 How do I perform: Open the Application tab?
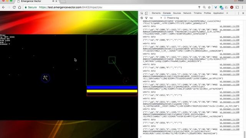coord(219,13)
